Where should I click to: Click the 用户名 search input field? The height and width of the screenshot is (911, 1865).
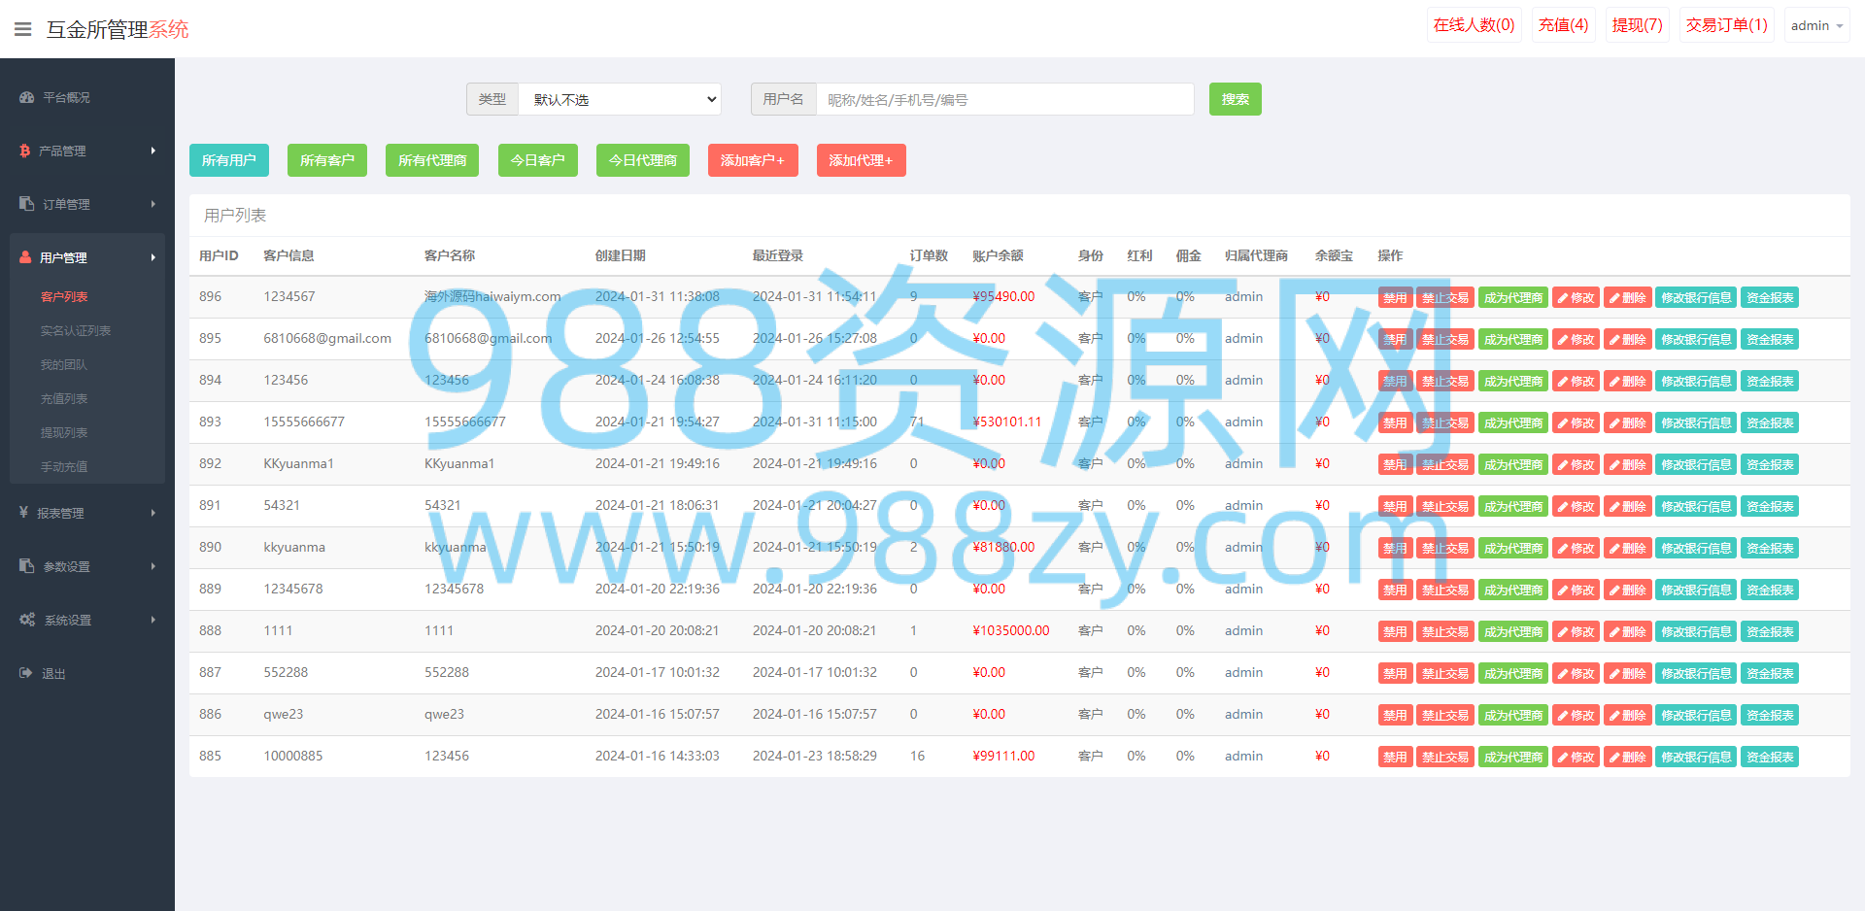click(x=1005, y=99)
